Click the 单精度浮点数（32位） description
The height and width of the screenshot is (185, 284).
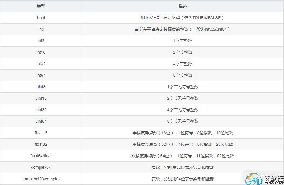(183, 144)
